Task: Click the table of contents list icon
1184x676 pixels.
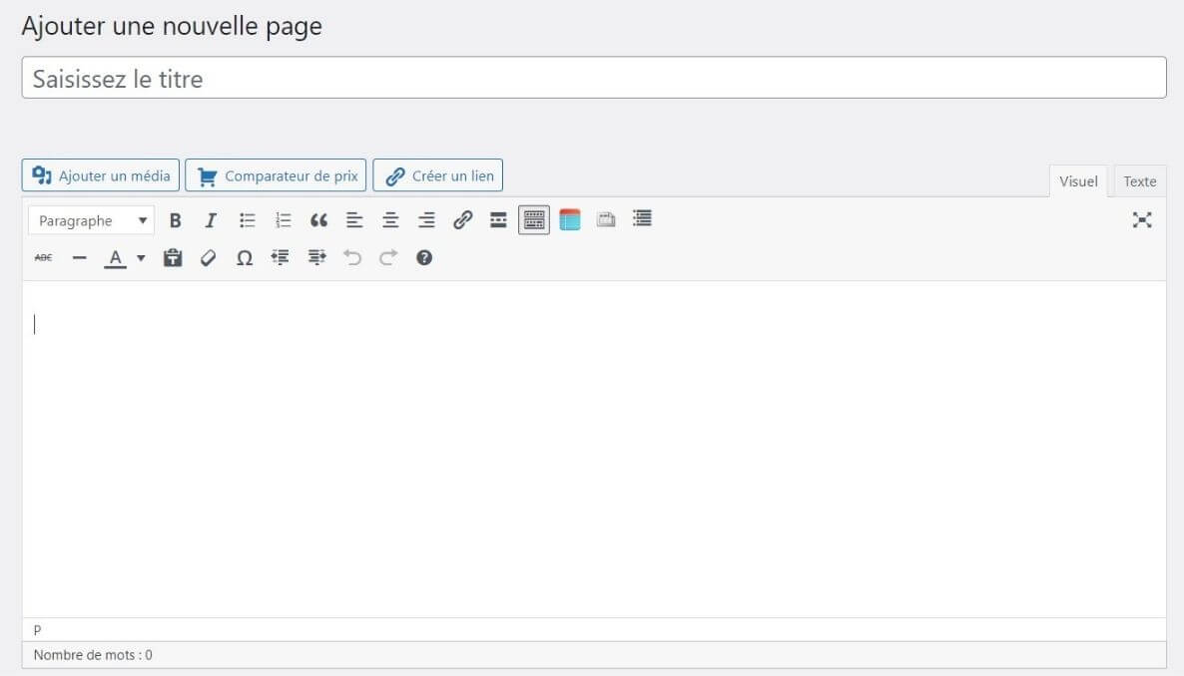Action: click(x=642, y=218)
